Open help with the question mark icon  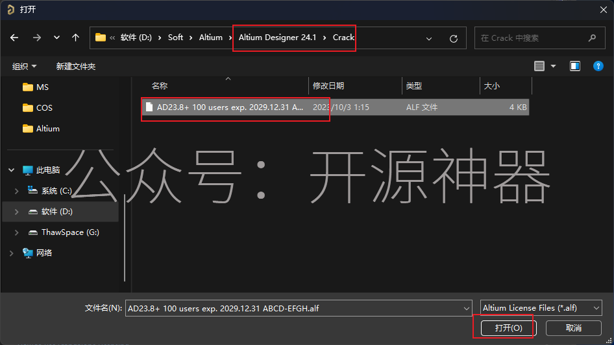(x=598, y=66)
